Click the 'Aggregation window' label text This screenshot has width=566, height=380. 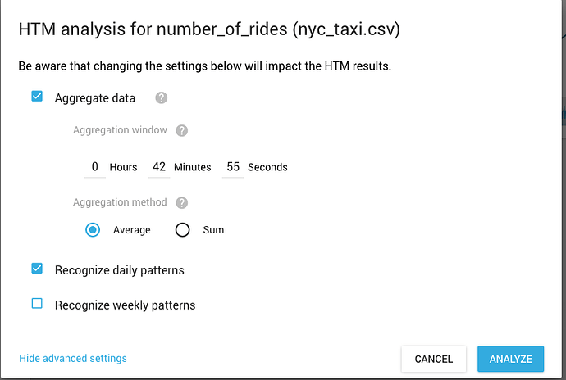(121, 129)
